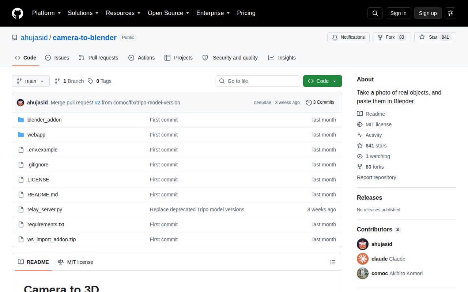Switch to the Actions tab
Screen dimensions: 468x292
point(141,58)
